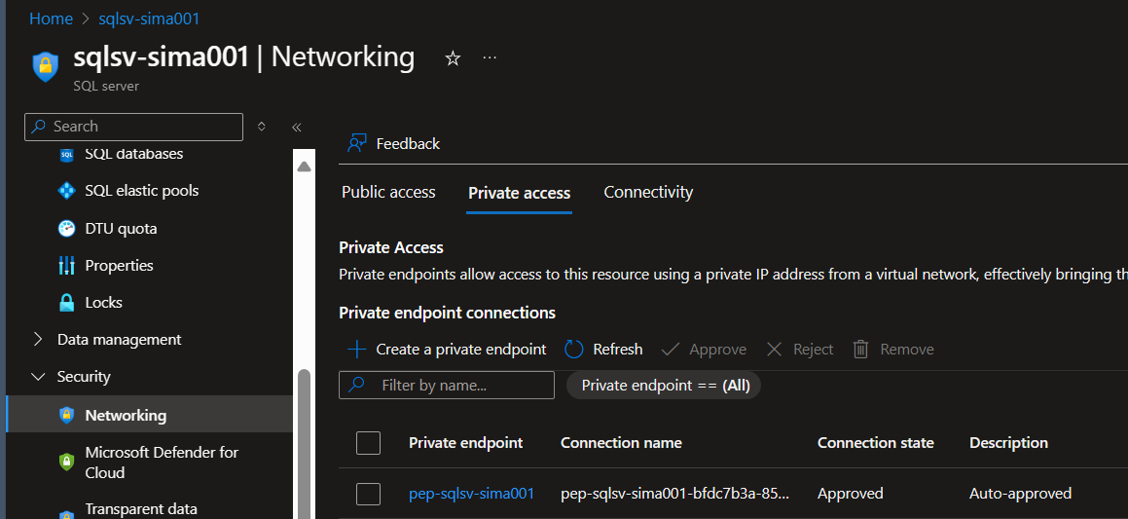Click the Refresh toolbar button

tap(603, 350)
